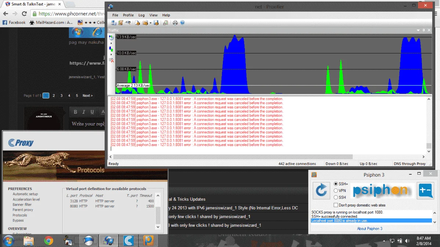Open Parent proxy preference
This screenshot has width=440, height=247.
pyautogui.click(x=23, y=210)
